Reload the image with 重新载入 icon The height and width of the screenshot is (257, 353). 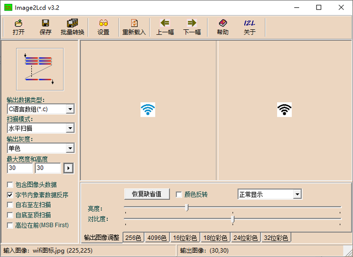[x=134, y=27]
